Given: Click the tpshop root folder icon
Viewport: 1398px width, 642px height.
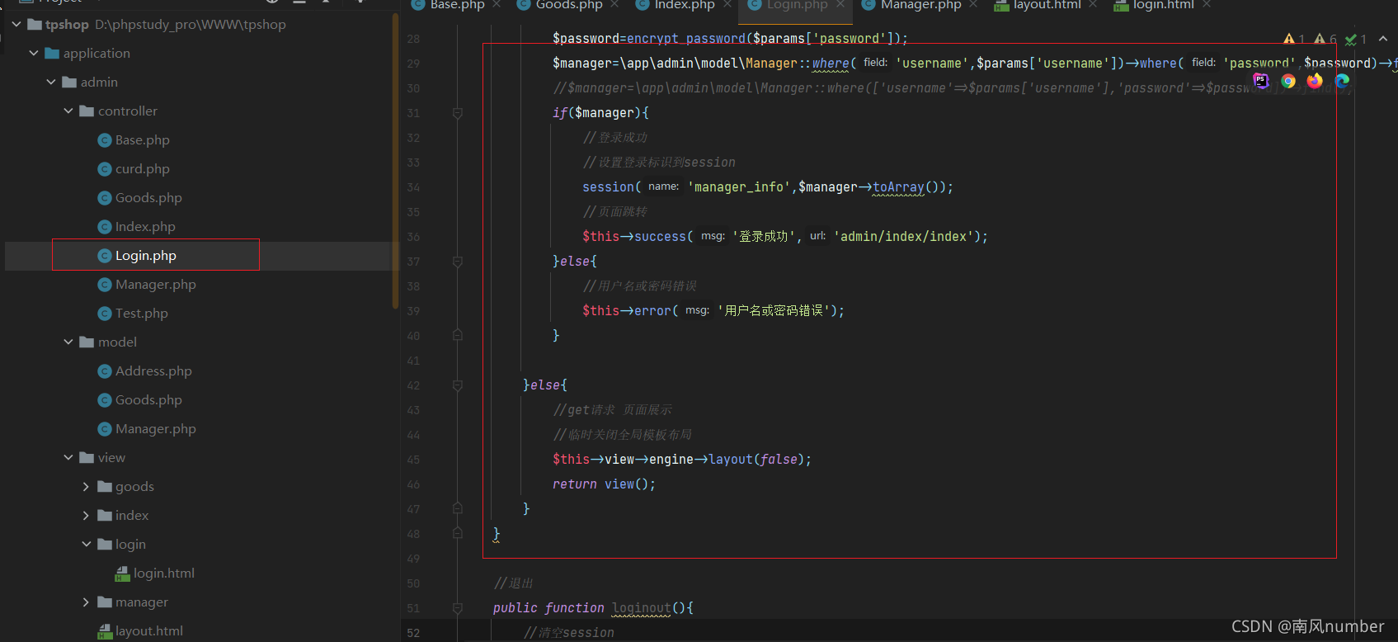Looking at the screenshot, I should pos(35,25).
